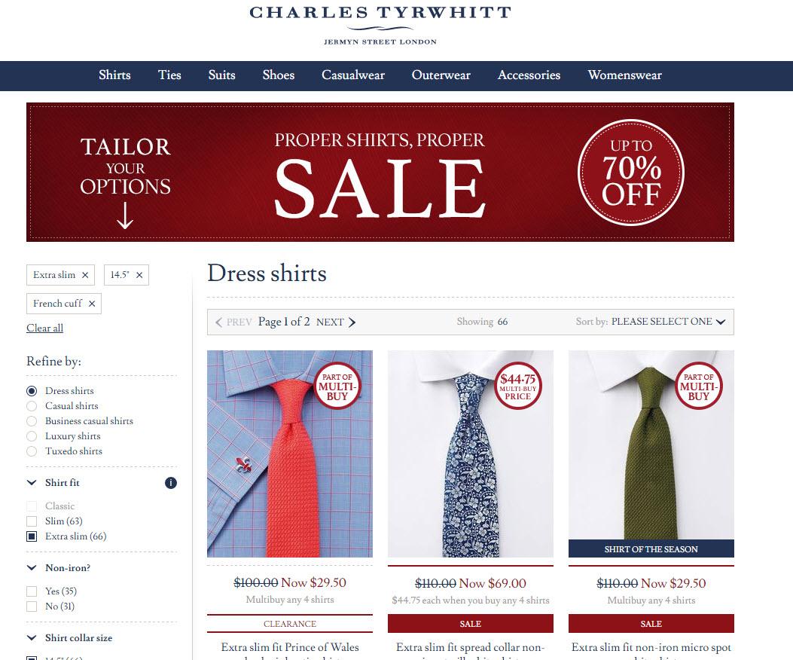Open the Ties menu
793x660 pixels.
[x=169, y=75]
